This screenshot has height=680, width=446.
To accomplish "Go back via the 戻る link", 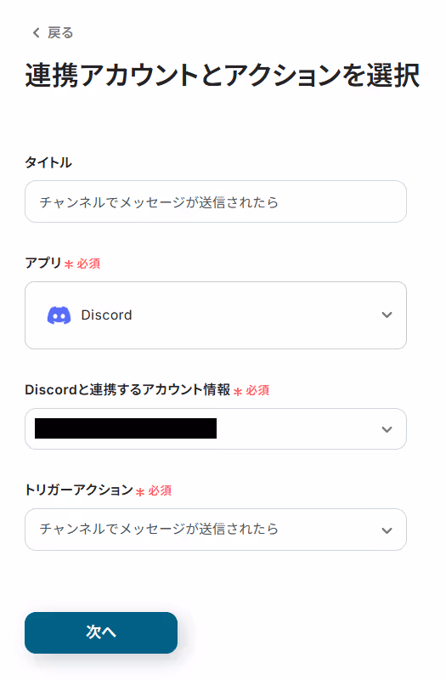I will pyautogui.click(x=60, y=32).
